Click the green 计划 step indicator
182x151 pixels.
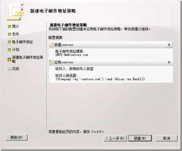9,50
